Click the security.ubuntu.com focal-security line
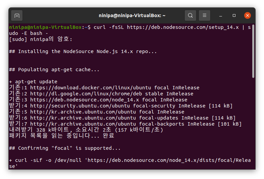The width and height of the screenshot is (264, 179). point(121,106)
